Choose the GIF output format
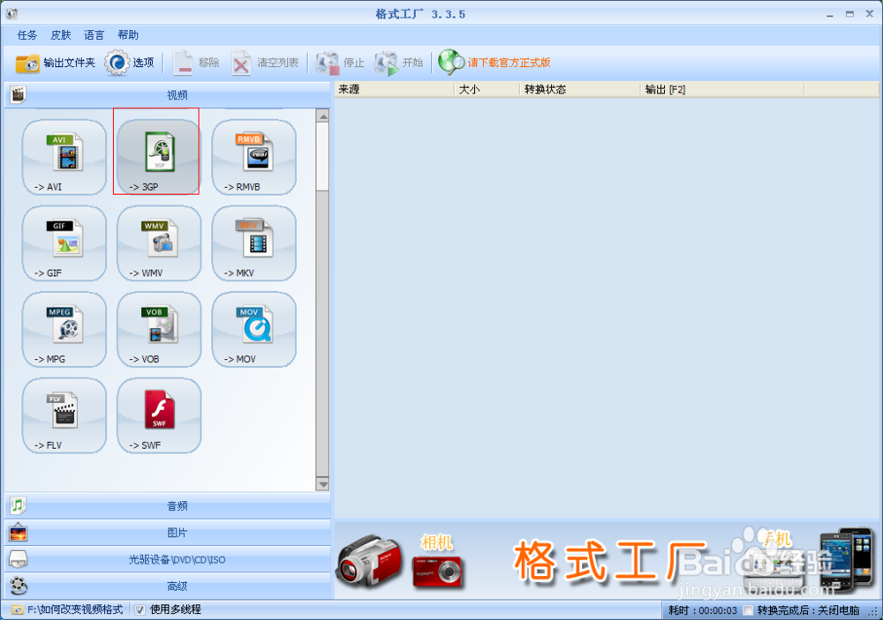883x620 pixels. pyautogui.click(x=64, y=245)
